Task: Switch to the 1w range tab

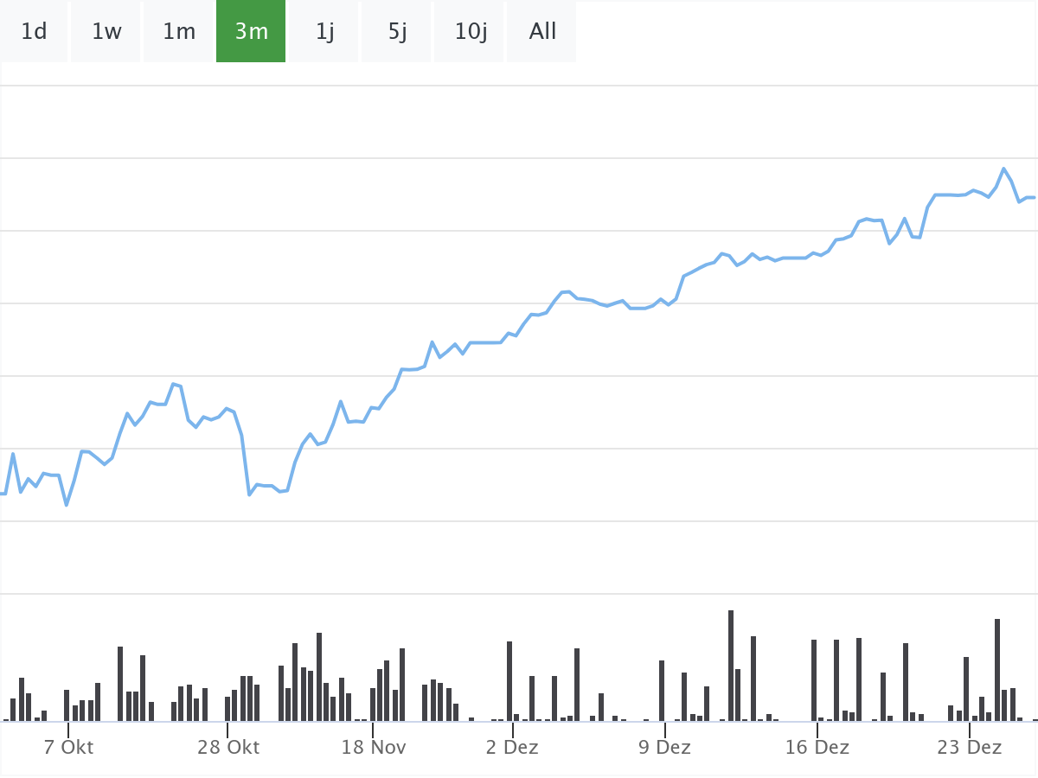Action: point(106,32)
